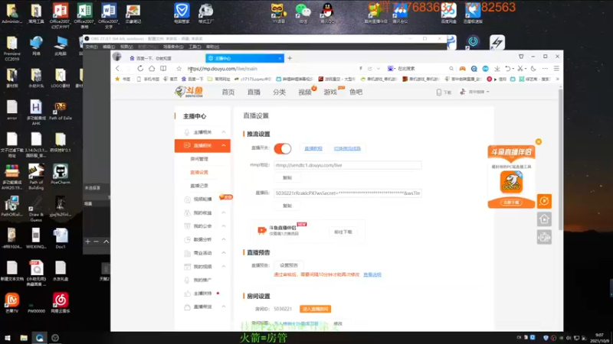Viewport: 613px width, 344px height.
Task: Click the night mode moon icon
Action: pyautogui.click(x=533, y=69)
